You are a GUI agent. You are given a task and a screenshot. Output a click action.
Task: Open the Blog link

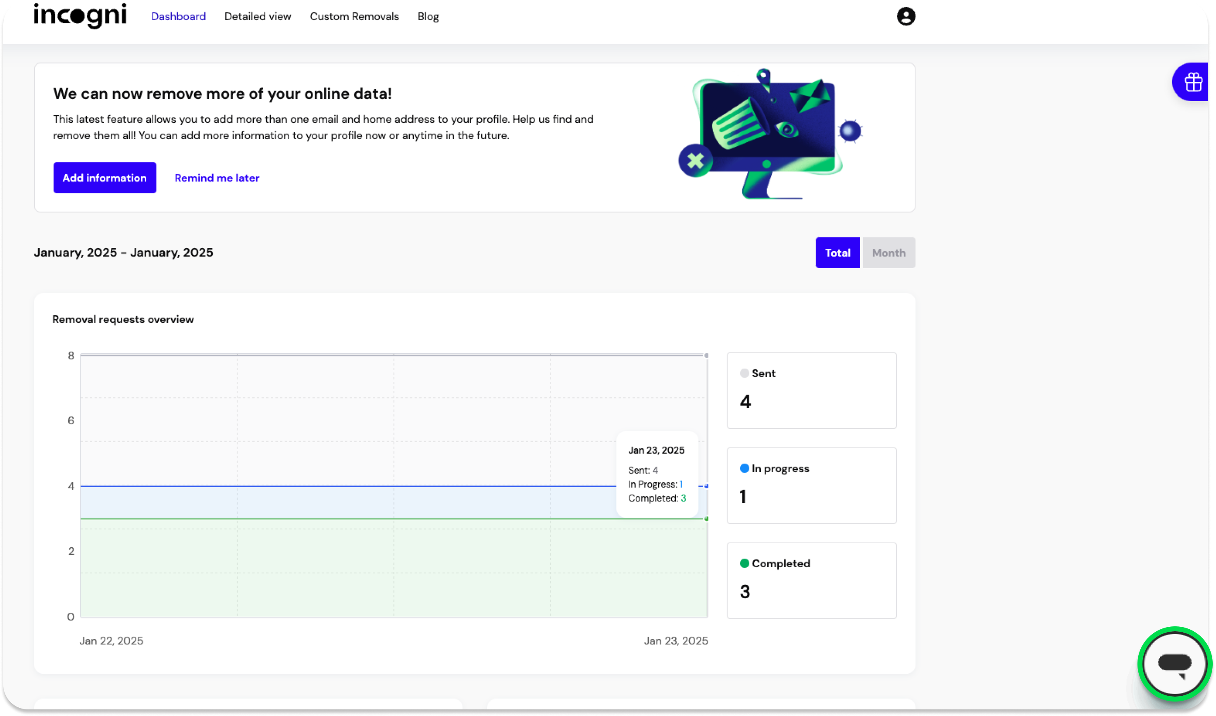click(428, 17)
